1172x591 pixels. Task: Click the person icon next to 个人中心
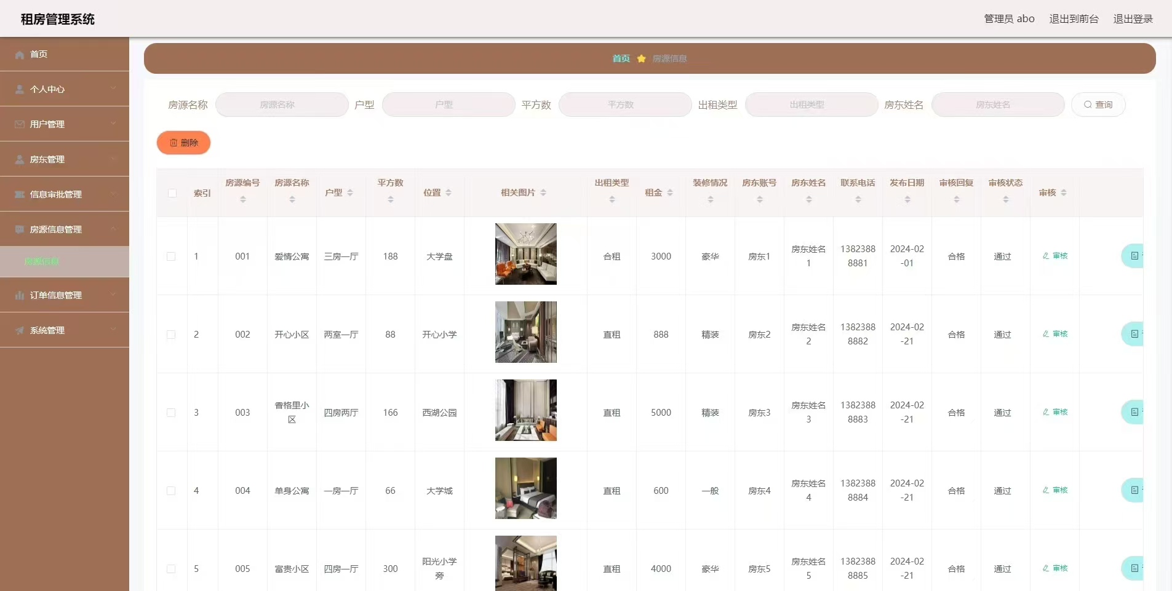click(20, 89)
